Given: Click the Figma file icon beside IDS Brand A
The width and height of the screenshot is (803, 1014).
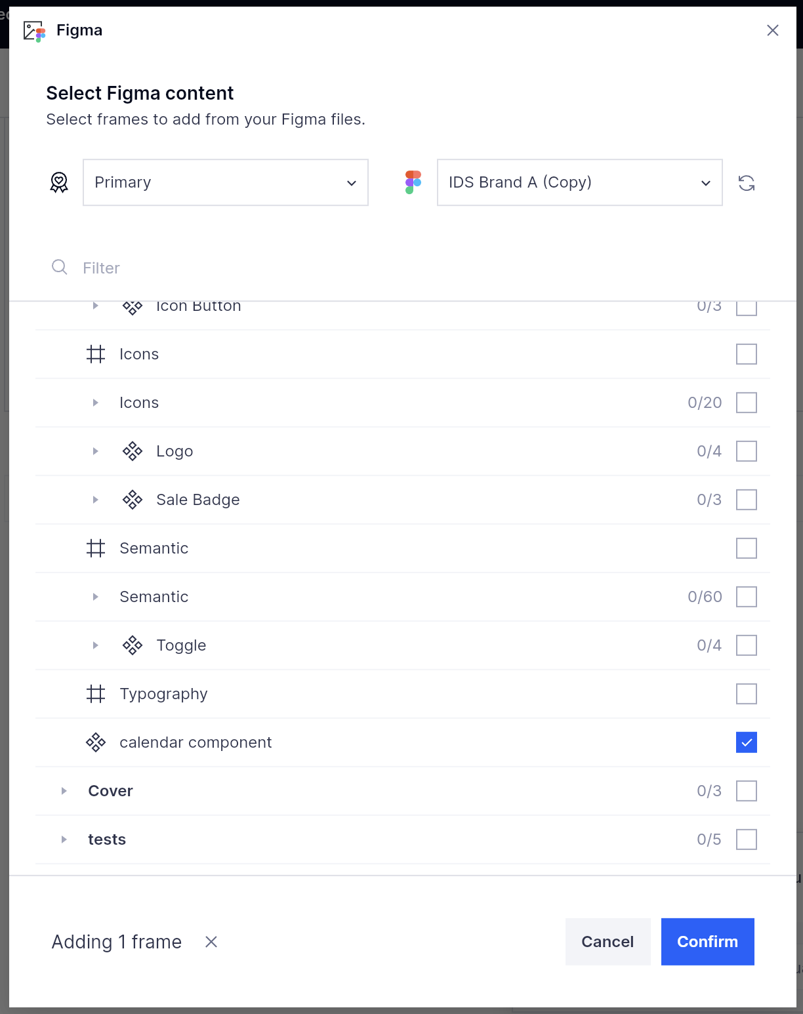Looking at the screenshot, I should point(413,182).
